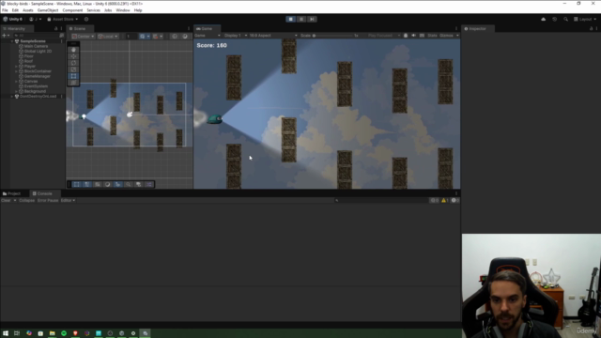Open Spotify from the taskbar
This screenshot has height=338, width=601.
(x=64, y=333)
